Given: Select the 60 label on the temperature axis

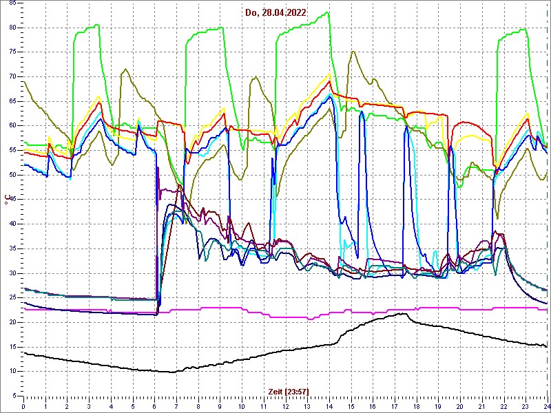Looking at the screenshot, I should (x=11, y=126).
